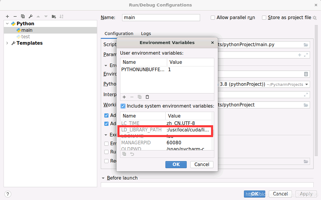
Task: Click the configuration panel vertical scrollbar
Action: (x=316, y=90)
